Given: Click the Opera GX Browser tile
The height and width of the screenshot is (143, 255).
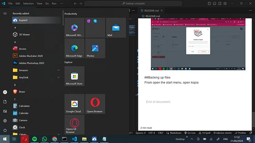Looking at the screenshot, I should pos(74,125).
